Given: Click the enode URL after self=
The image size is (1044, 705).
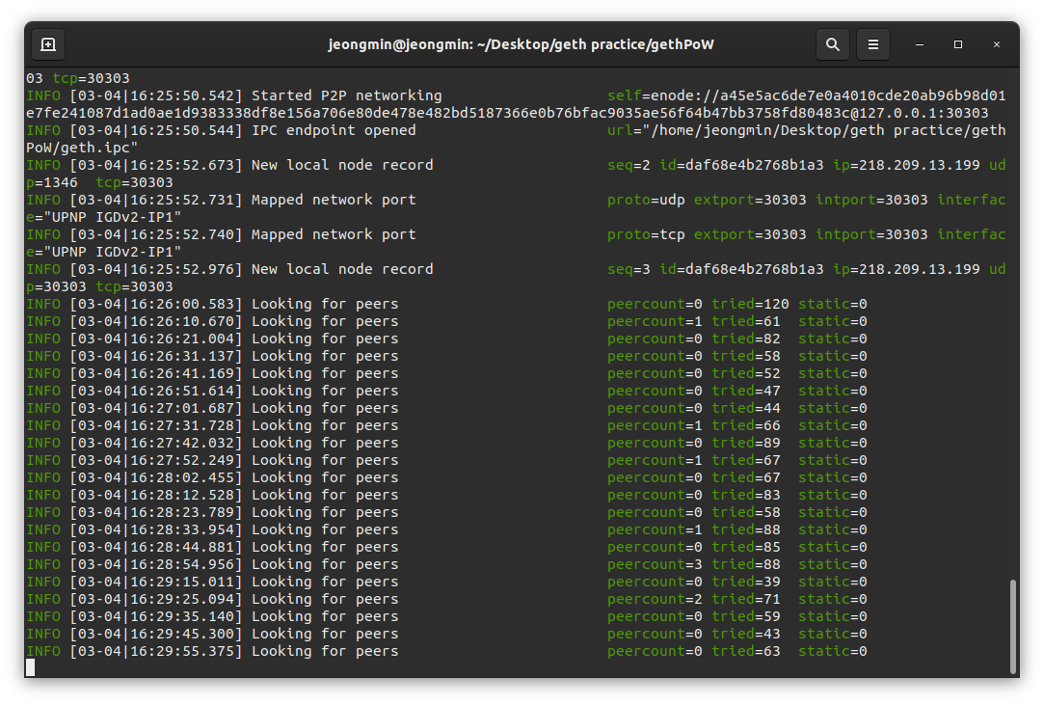Looking at the screenshot, I should pyautogui.click(x=516, y=104).
